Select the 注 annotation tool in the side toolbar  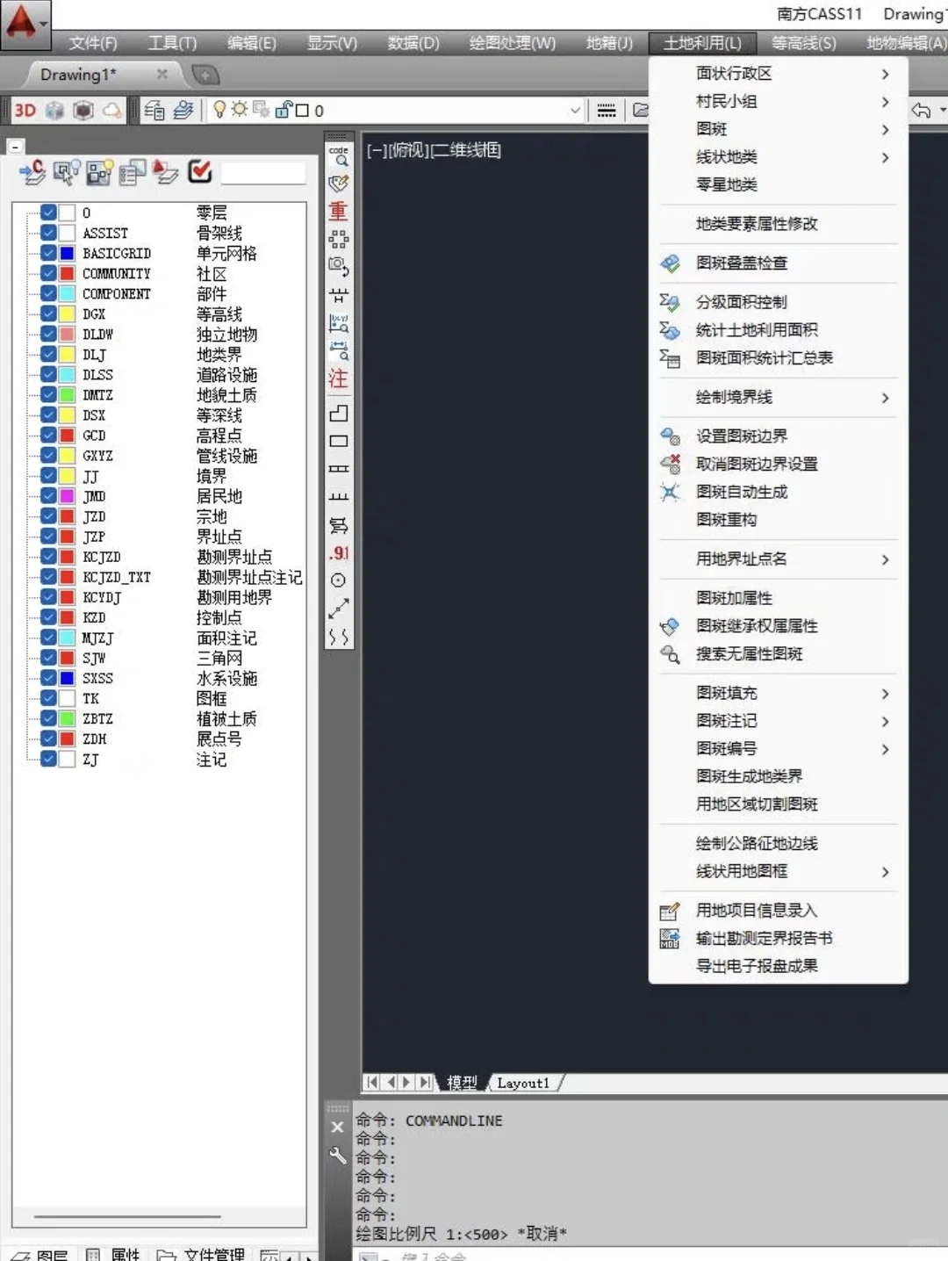tap(338, 378)
